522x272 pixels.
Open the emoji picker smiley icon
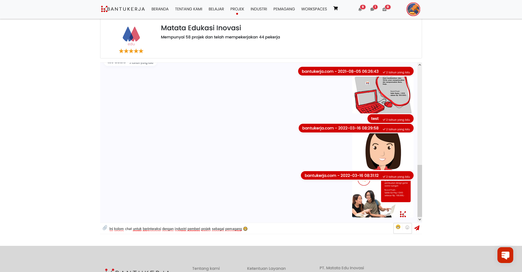(407, 228)
